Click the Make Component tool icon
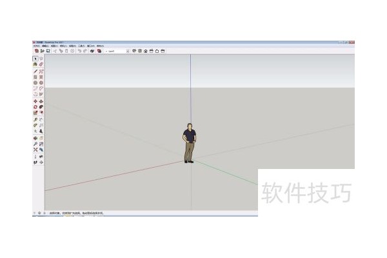This screenshot has height=258, width=387. 41,59
